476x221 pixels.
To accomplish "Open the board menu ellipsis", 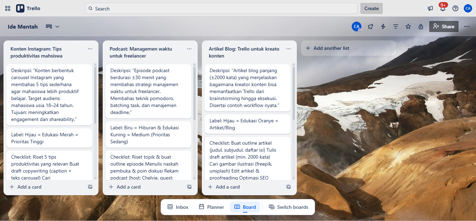I will coord(467,26).
